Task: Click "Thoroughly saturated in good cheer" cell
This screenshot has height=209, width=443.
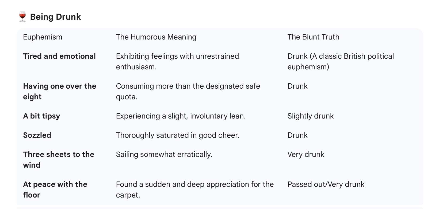Action: (177, 135)
